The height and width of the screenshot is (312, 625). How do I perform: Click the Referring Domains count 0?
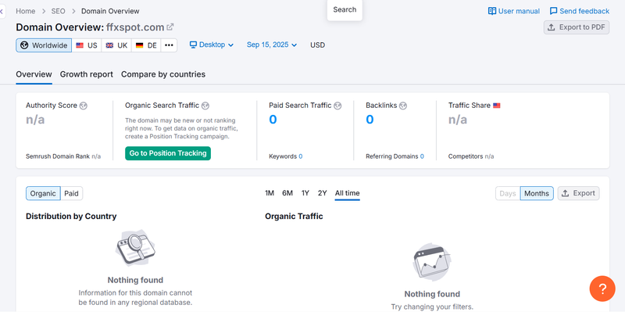click(422, 156)
